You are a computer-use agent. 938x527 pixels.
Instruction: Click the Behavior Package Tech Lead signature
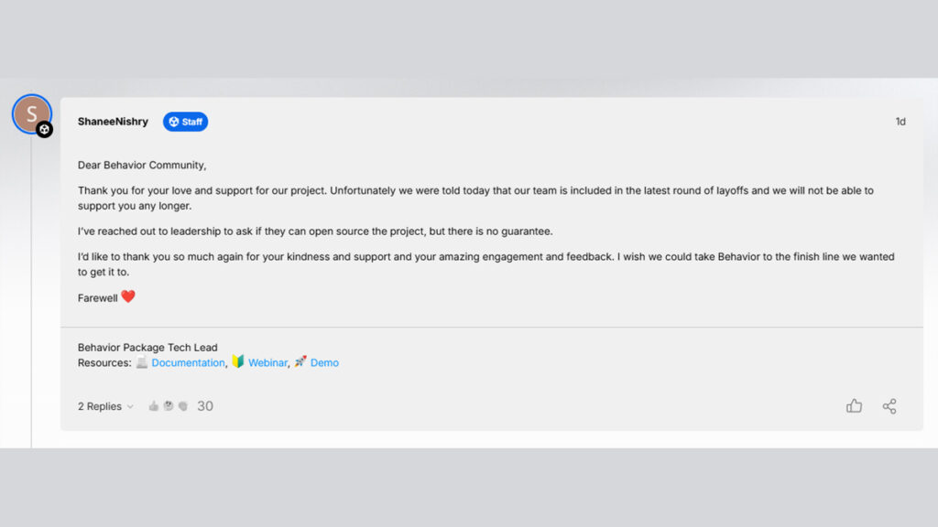(x=147, y=348)
